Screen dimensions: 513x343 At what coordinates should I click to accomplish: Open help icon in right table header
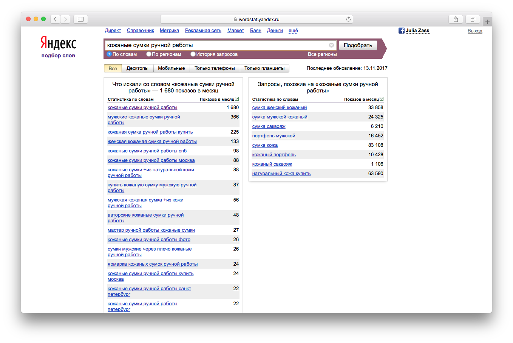pyautogui.click(x=382, y=99)
